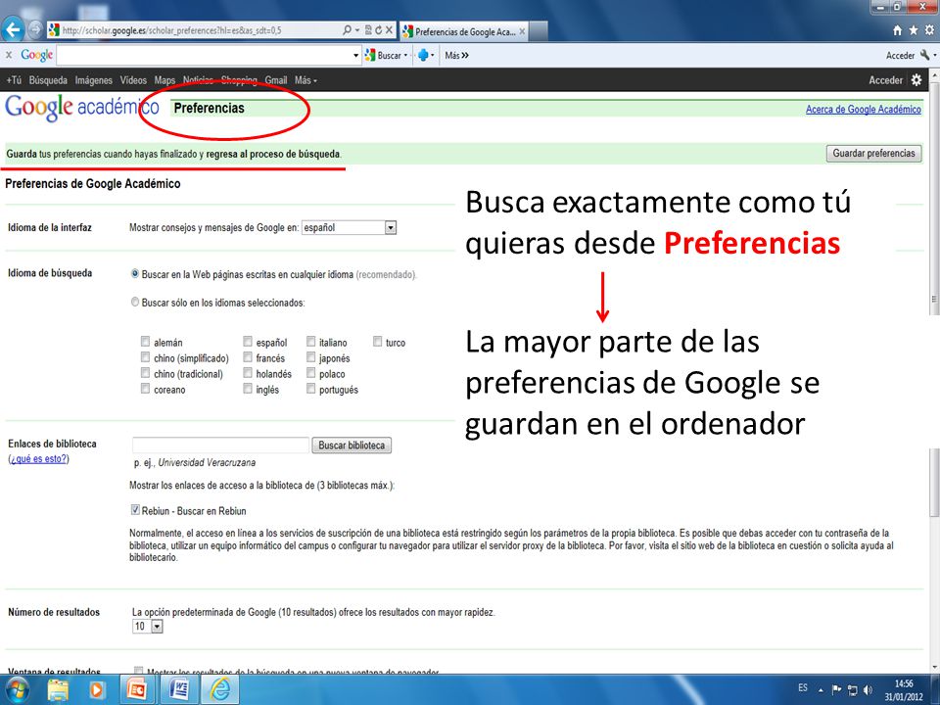Viewport: 940px width, 705px height.
Task: Open Gmail from the Google bar
Action: 276,79
